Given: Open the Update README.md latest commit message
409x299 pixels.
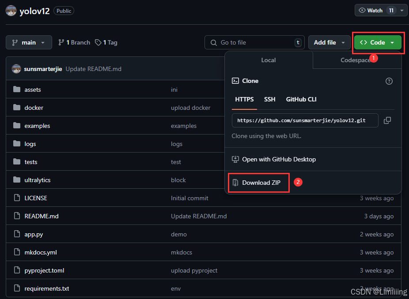Looking at the screenshot, I should 93,69.
